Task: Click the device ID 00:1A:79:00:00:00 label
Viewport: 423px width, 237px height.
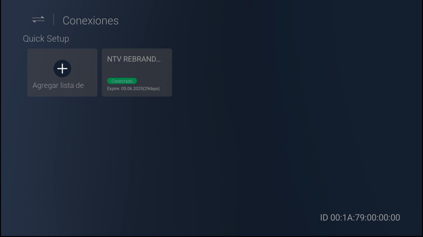Action: point(360,218)
